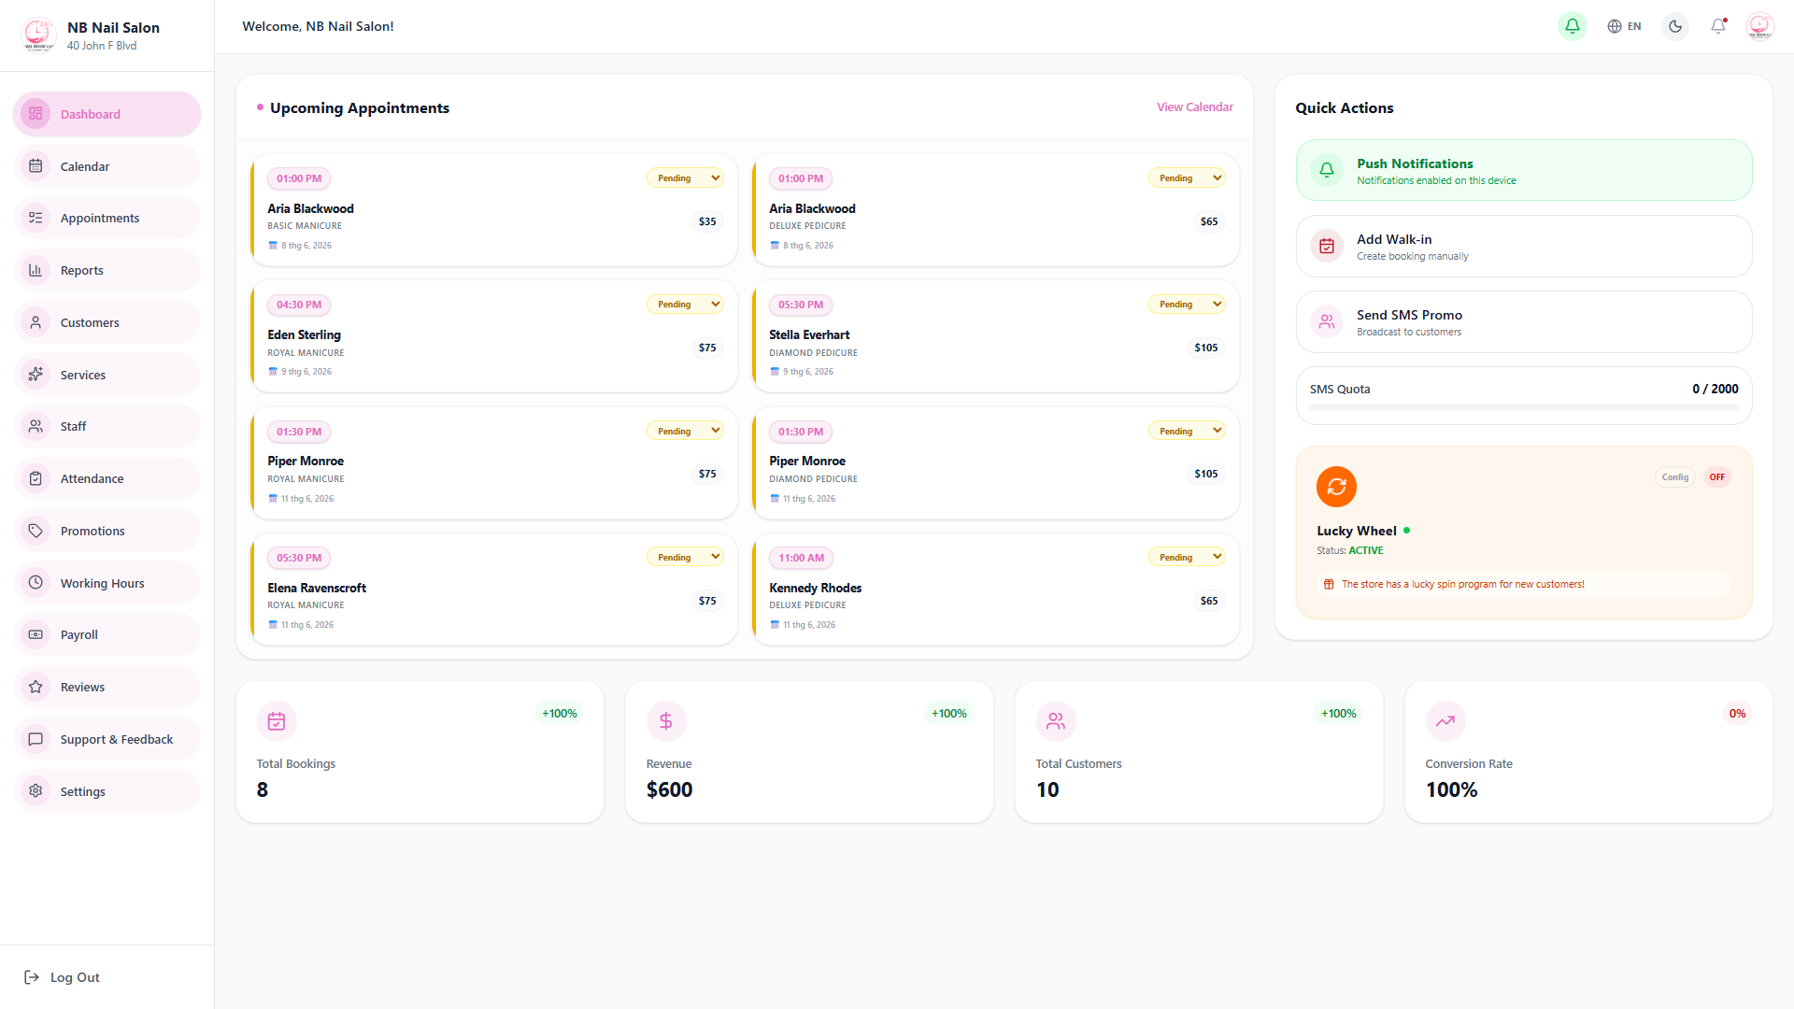This screenshot has width=1794, height=1009.
Task: Select the Add Walk-in quick action
Action: pyautogui.click(x=1524, y=247)
